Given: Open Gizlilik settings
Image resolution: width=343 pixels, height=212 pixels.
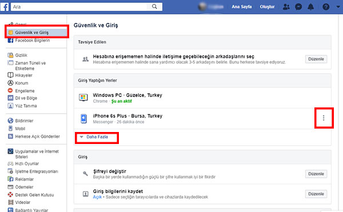Looking at the screenshot, I should click(21, 55).
